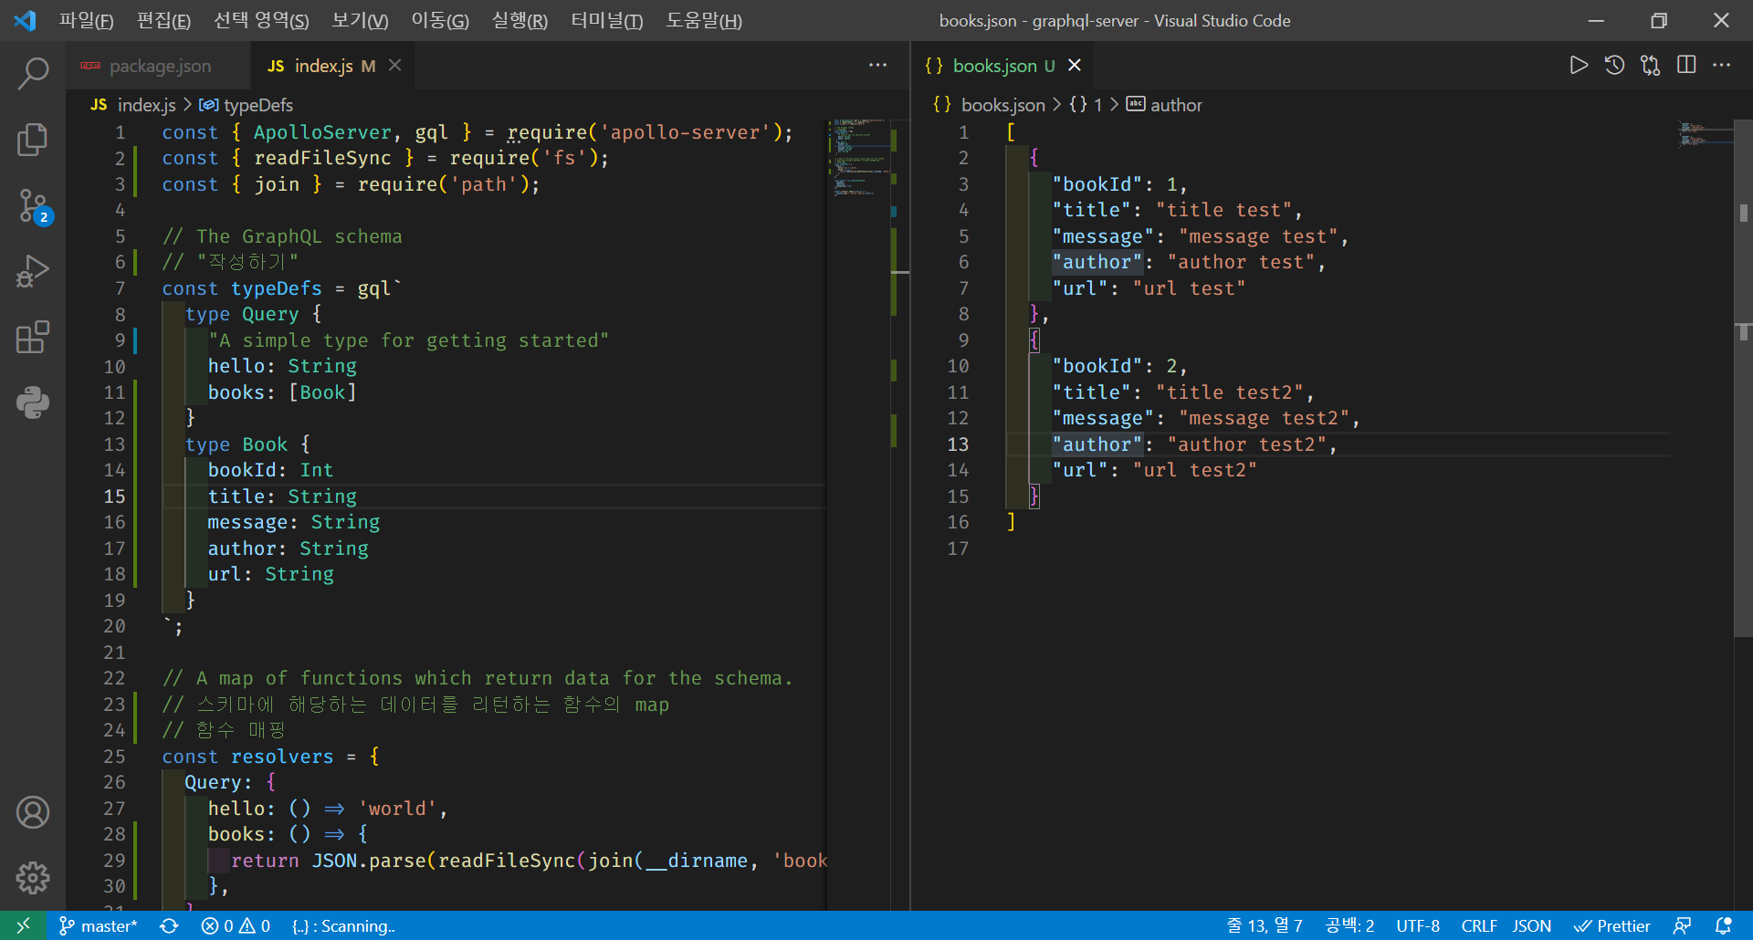Open the Run and Debug view
1753x940 pixels.
(33, 272)
